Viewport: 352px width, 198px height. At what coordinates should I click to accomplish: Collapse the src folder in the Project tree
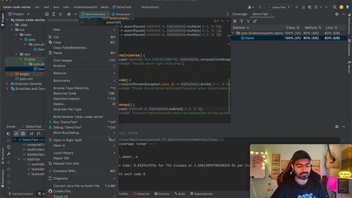pos(12,30)
